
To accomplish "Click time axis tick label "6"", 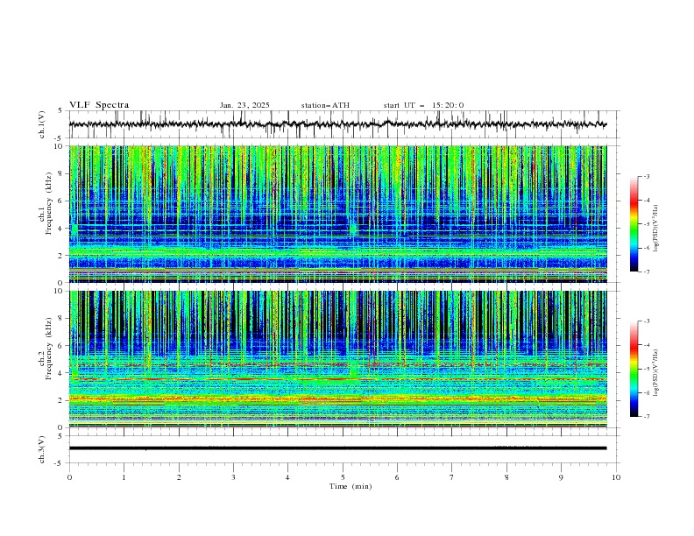I will pyautogui.click(x=397, y=477).
